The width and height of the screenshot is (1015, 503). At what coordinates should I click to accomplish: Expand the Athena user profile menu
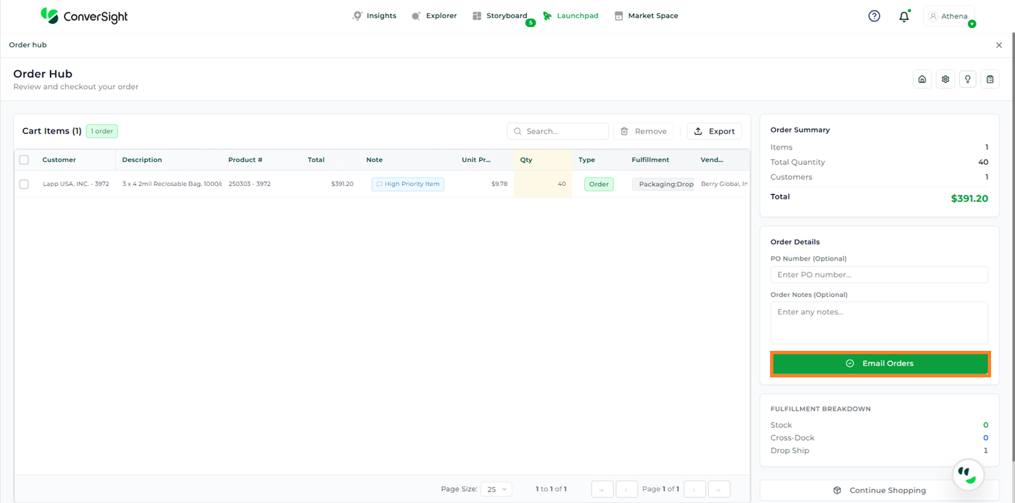click(950, 17)
